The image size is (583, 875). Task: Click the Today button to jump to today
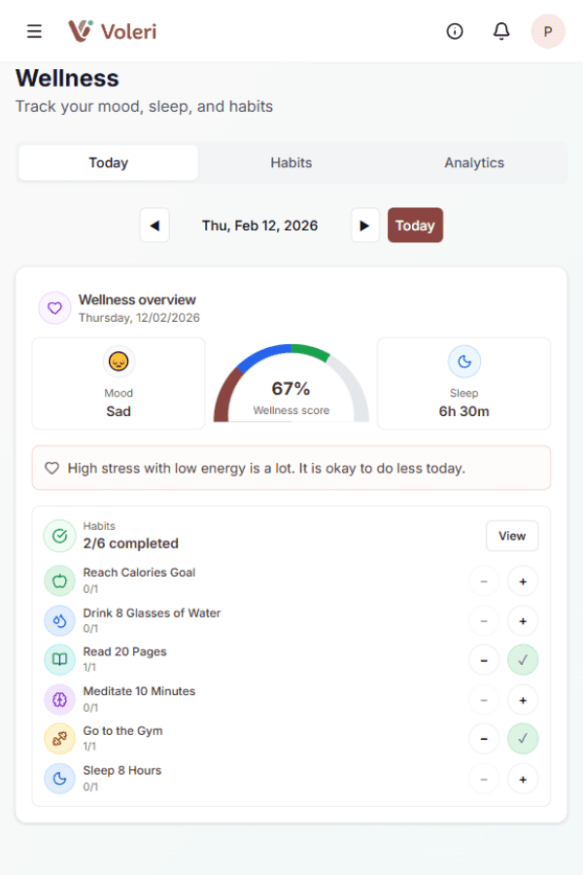tap(415, 225)
